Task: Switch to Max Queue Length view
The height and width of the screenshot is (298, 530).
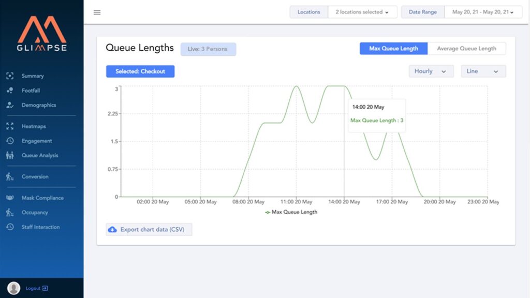Action: [x=393, y=49]
